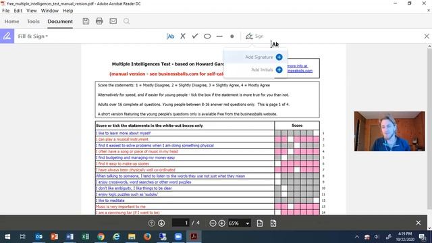Screen dimensions: 432x243
Task: Click the Save file icon
Action: [86, 21]
